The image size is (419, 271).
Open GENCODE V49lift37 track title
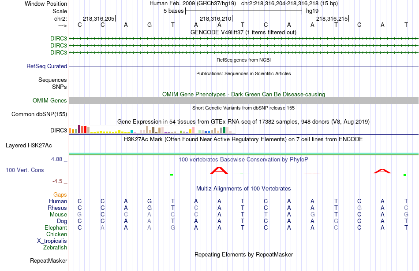243,32
